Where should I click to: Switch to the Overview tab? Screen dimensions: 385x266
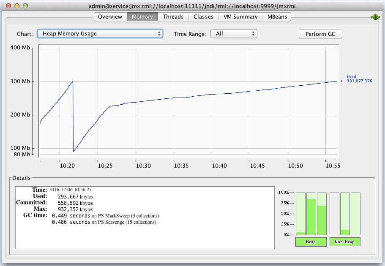110,17
